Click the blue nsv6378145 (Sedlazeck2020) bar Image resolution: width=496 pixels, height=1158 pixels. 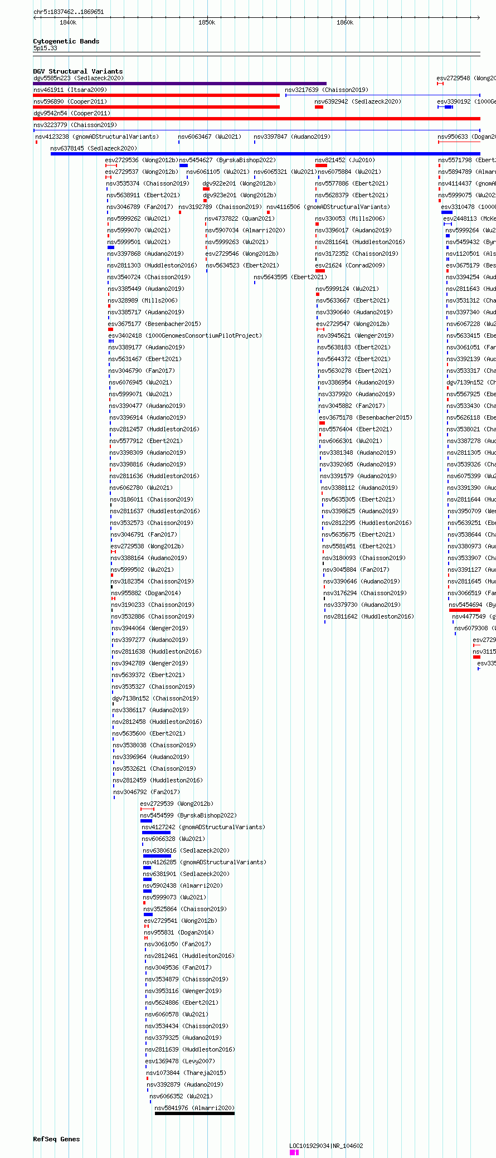pos(265,154)
